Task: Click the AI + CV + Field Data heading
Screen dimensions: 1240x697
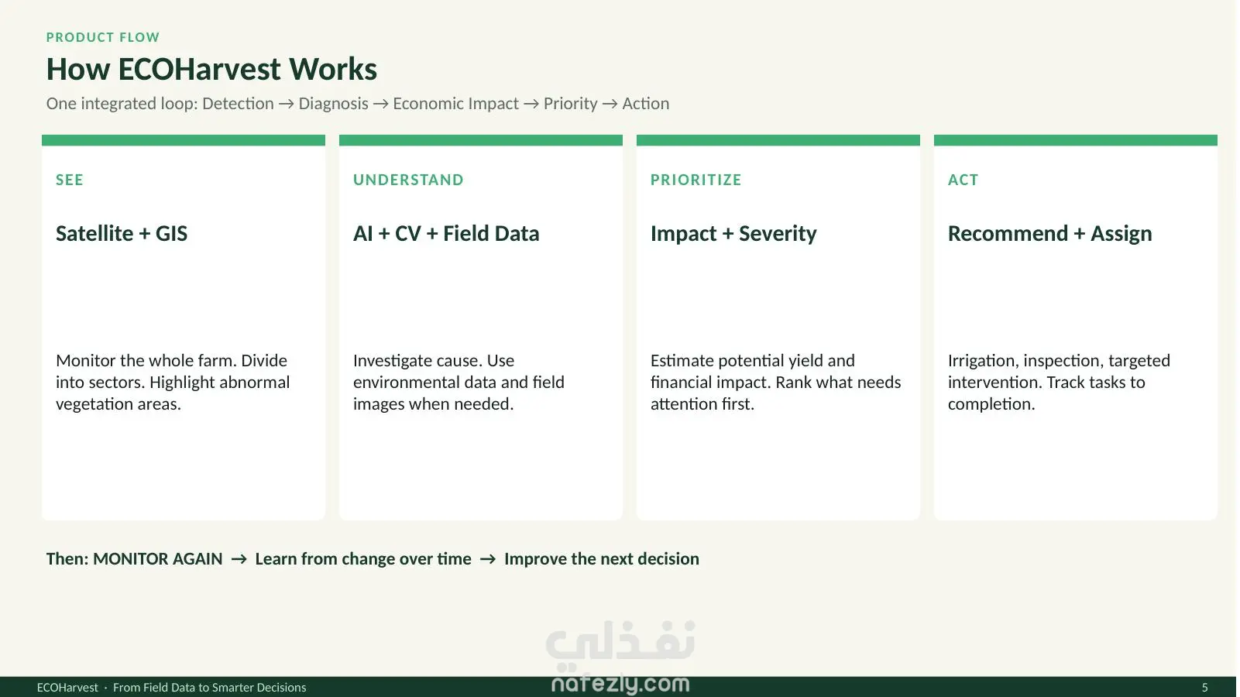Action: point(446,233)
